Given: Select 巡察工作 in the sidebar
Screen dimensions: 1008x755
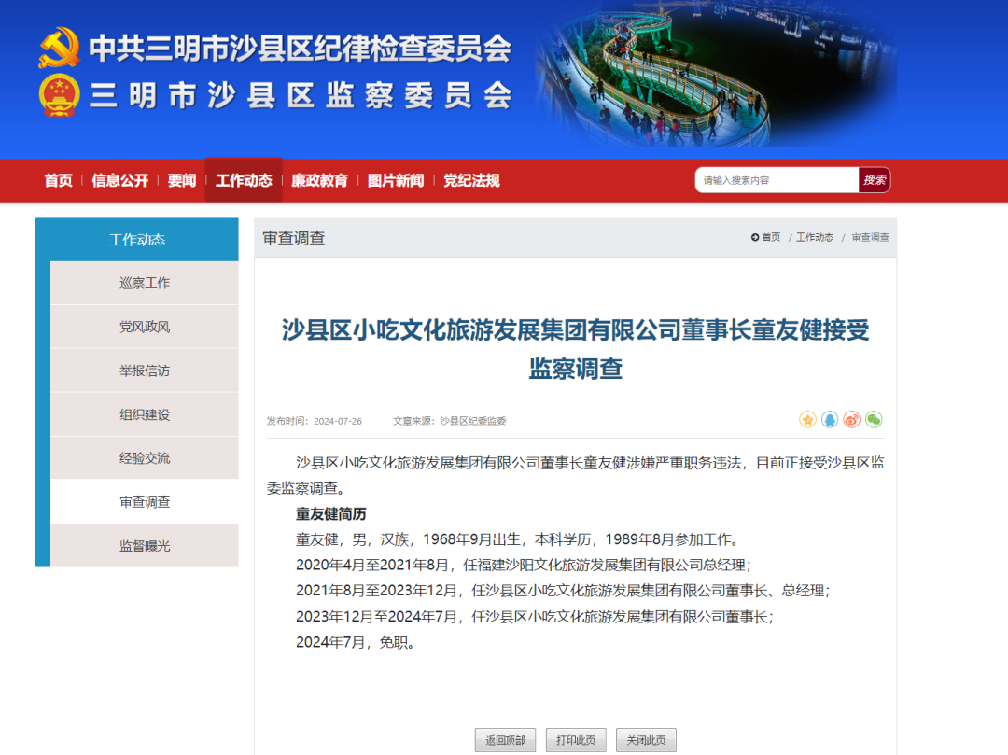Looking at the screenshot, I should 145,283.
